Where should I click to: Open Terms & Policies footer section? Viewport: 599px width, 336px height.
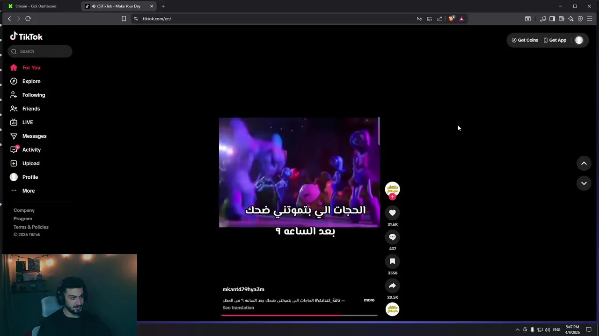click(x=31, y=227)
